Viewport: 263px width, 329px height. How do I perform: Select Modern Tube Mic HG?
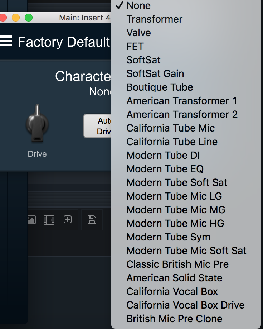tap(175, 224)
